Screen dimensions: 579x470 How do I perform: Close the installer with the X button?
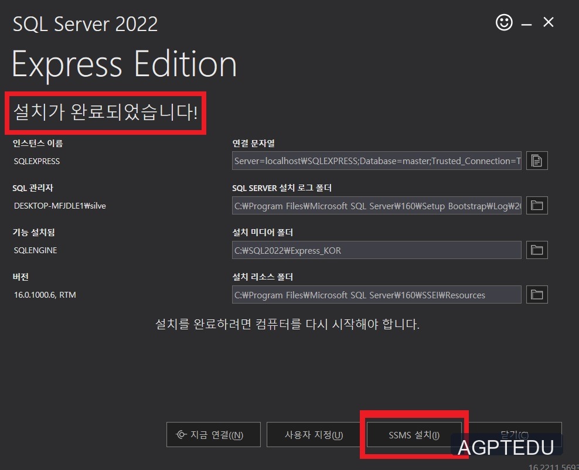[x=549, y=22]
